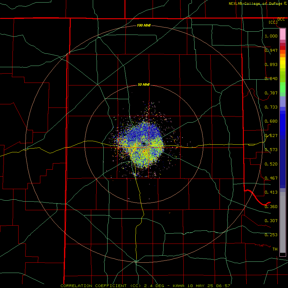Pick the gray lower color-bar segment
This screenshot has height=288, width=288.
[x=283, y=224]
